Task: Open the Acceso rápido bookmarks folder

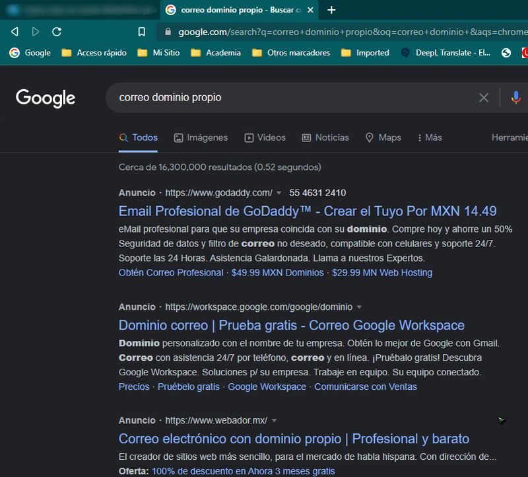Action: click(94, 53)
